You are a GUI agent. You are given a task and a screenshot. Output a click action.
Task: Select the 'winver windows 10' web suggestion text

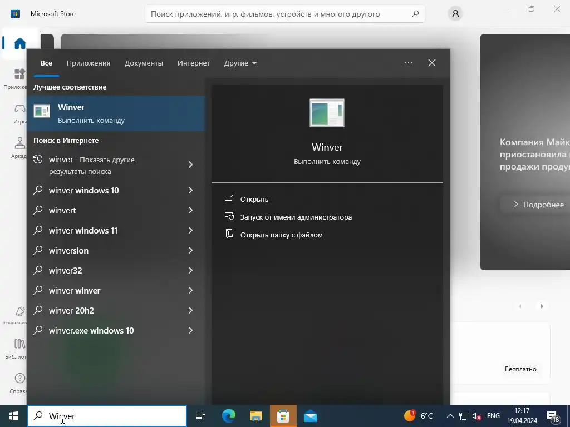pos(84,191)
